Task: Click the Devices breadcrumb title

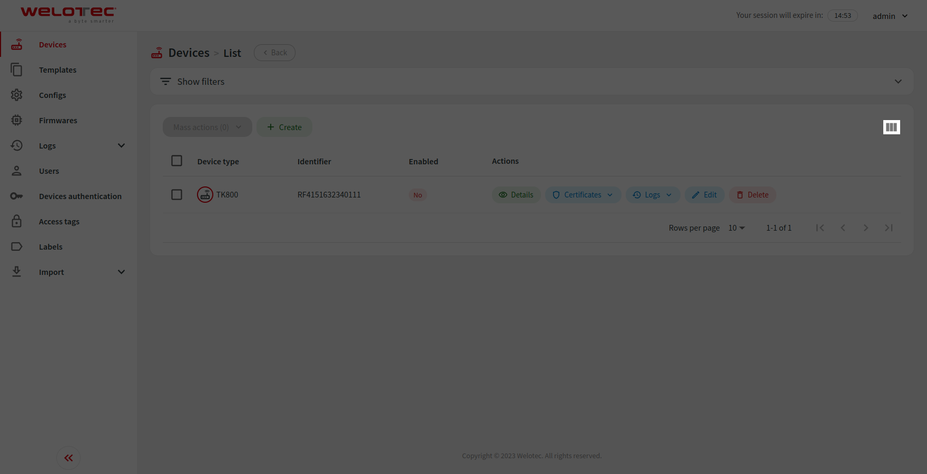Action: click(189, 53)
